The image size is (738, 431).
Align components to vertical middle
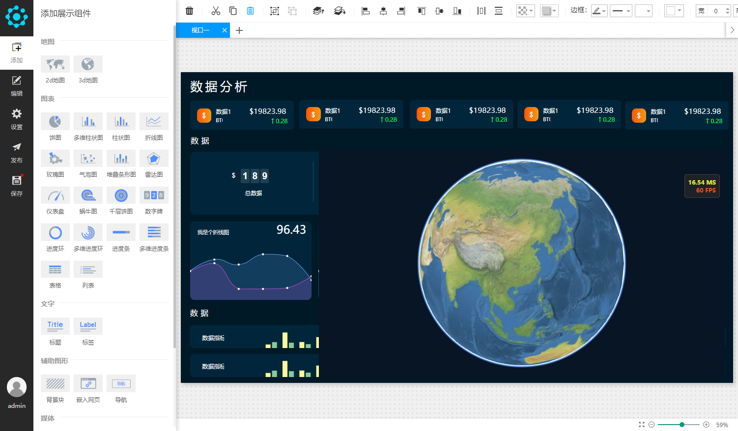(439, 11)
